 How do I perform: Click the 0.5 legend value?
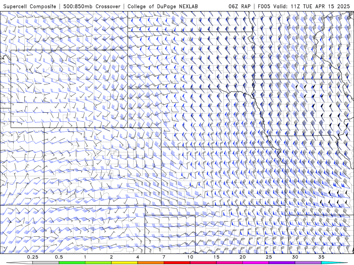[x=59, y=257]
